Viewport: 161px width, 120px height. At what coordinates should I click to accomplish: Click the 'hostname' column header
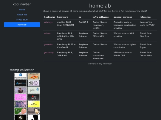tap(49, 17)
